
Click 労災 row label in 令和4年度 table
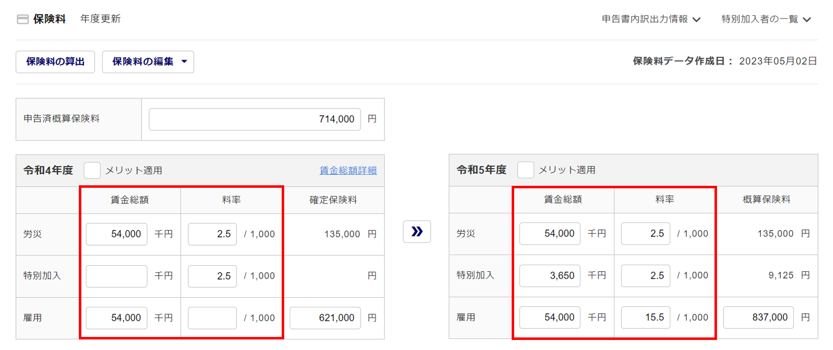[x=33, y=234]
